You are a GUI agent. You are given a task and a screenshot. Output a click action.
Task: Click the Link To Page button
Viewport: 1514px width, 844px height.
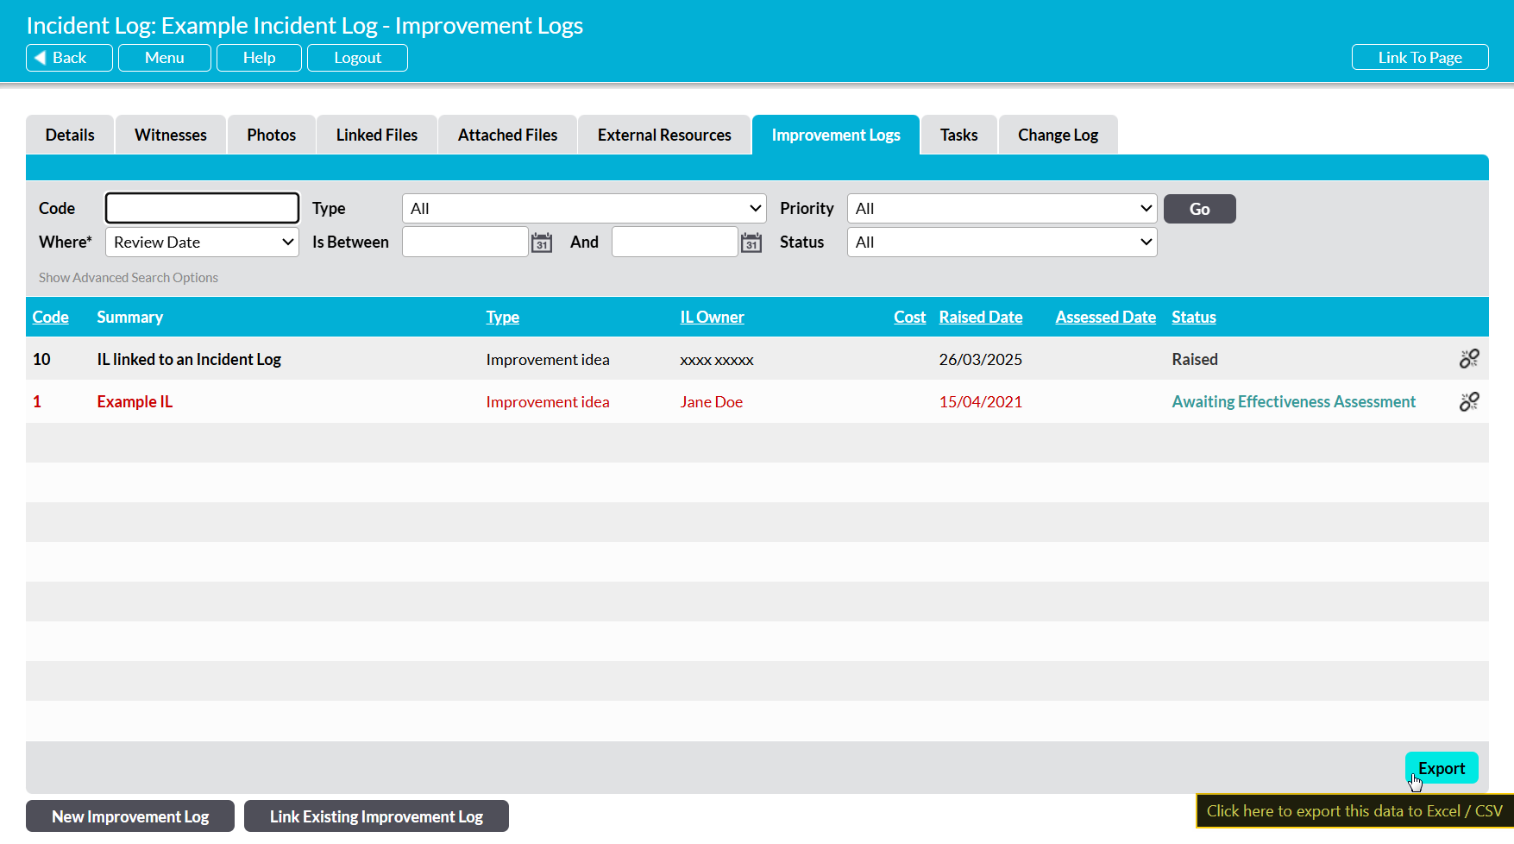1420,58
